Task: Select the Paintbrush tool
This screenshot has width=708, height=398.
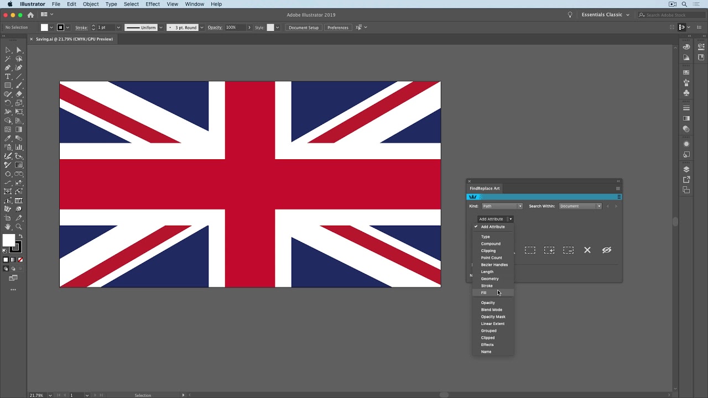Action: click(x=19, y=85)
